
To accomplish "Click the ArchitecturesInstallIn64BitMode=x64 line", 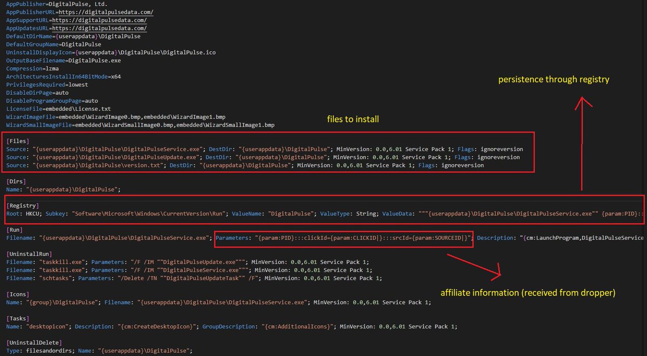I will [x=64, y=76].
